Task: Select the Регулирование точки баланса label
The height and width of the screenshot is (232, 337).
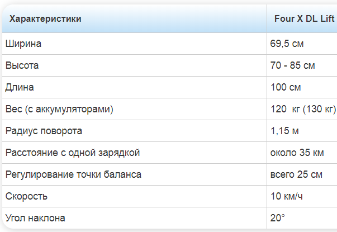Action: pos(73,174)
